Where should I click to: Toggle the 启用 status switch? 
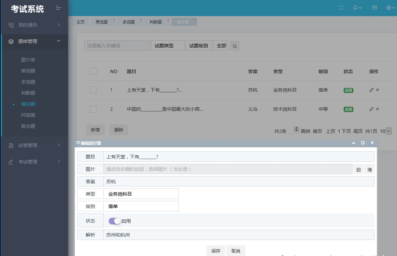tap(114, 221)
